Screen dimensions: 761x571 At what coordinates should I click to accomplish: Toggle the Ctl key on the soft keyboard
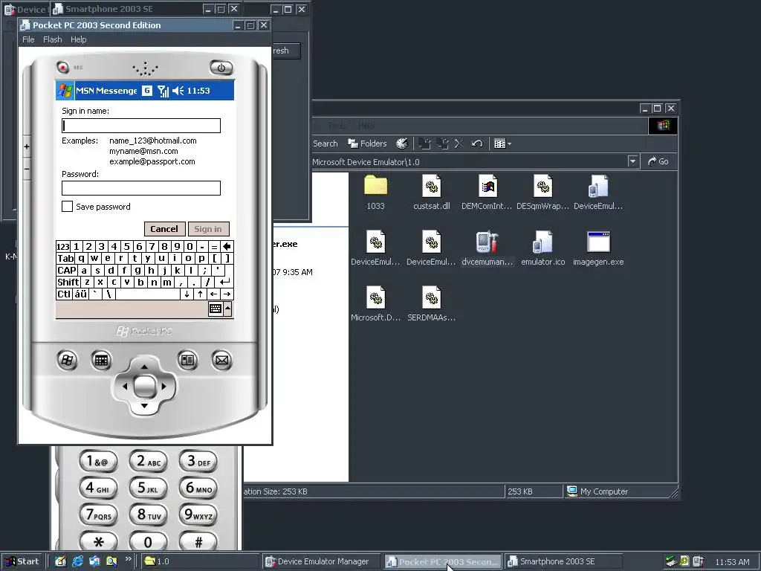pyautogui.click(x=64, y=294)
